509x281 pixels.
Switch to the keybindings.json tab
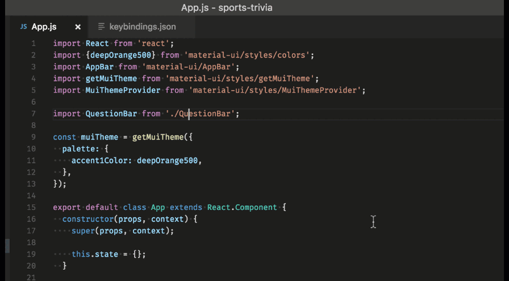point(142,27)
